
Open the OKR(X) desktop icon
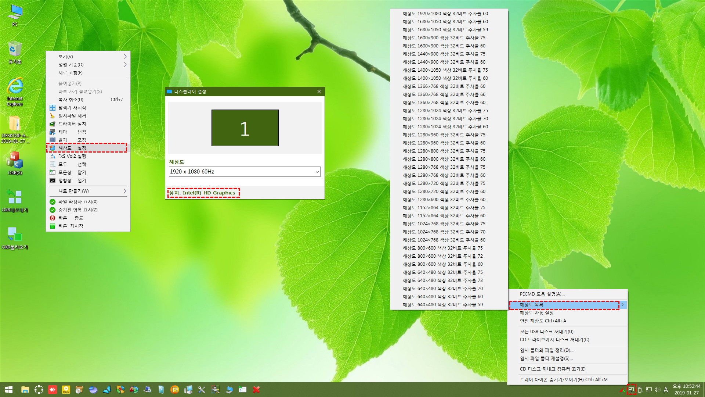click(x=15, y=163)
